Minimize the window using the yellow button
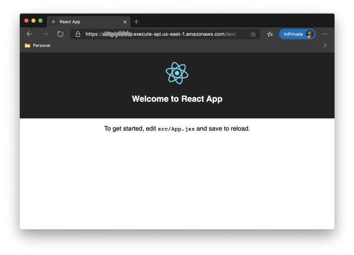 33,21
